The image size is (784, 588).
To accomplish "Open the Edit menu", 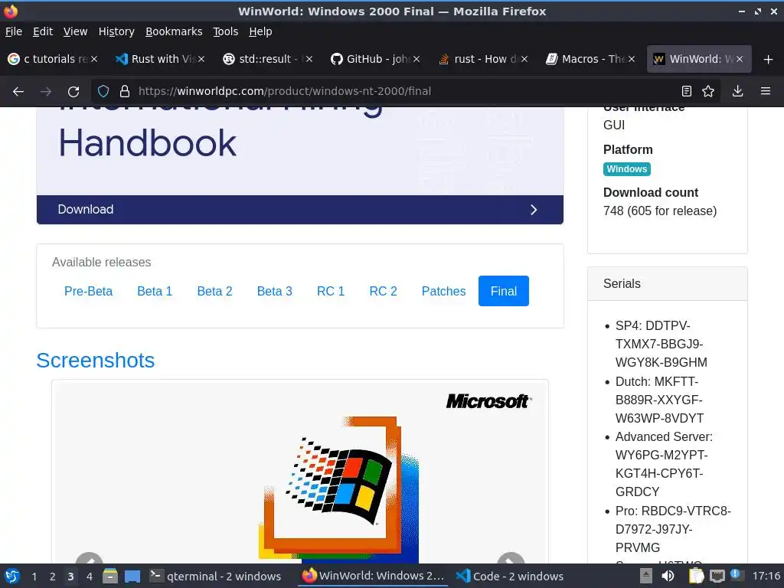I will click(x=43, y=31).
